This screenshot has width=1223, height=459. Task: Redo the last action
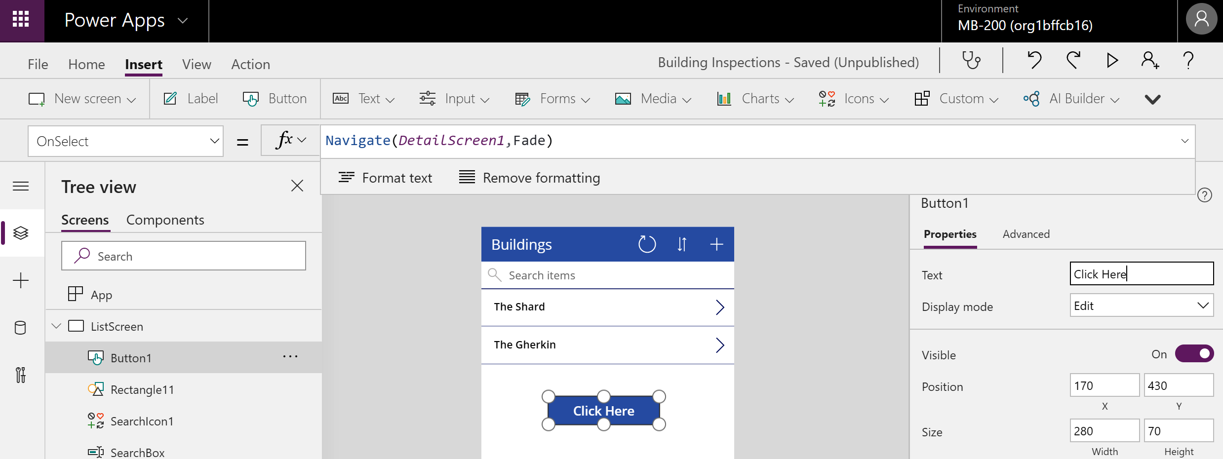1073,61
